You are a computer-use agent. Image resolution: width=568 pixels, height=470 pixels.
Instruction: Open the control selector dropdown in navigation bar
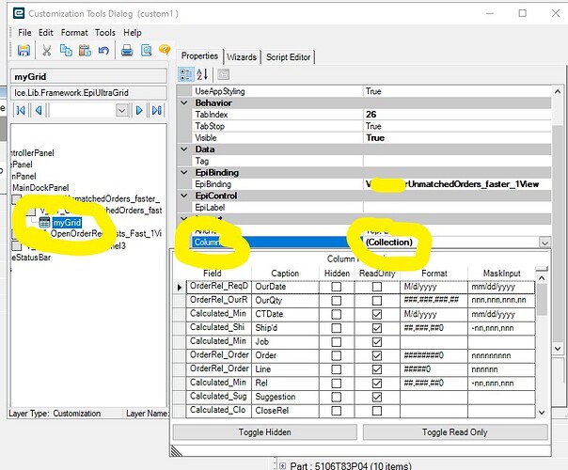pyautogui.click(x=121, y=110)
